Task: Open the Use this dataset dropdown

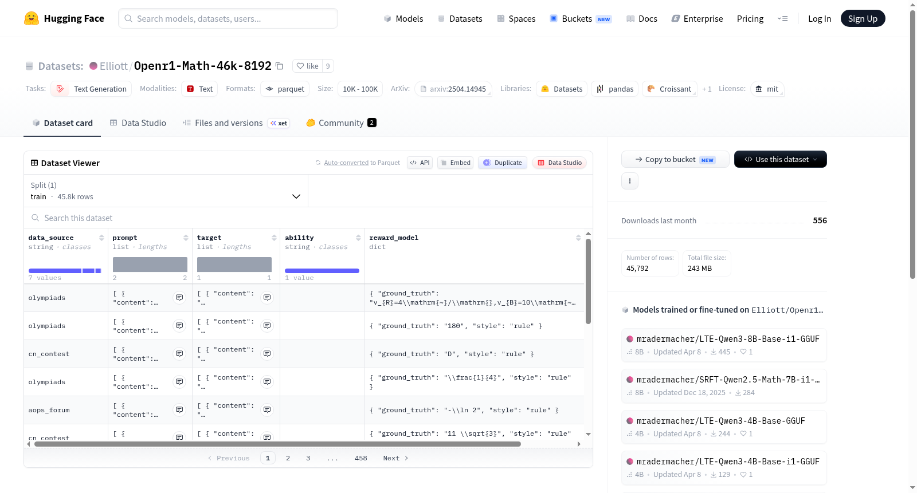Action: [x=781, y=159]
